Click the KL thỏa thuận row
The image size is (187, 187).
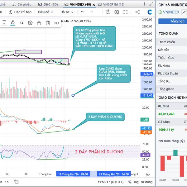coord(172,73)
